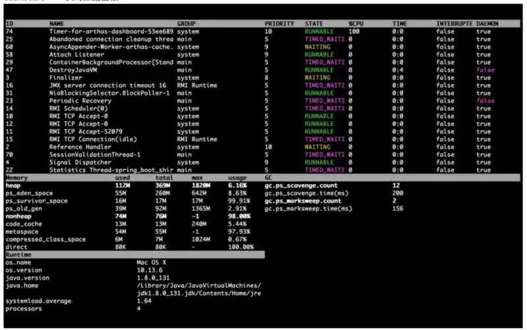Click Statistics Thread-spring_boot_shir row
This screenshot has width=527, height=330.
pyautogui.click(x=263, y=170)
